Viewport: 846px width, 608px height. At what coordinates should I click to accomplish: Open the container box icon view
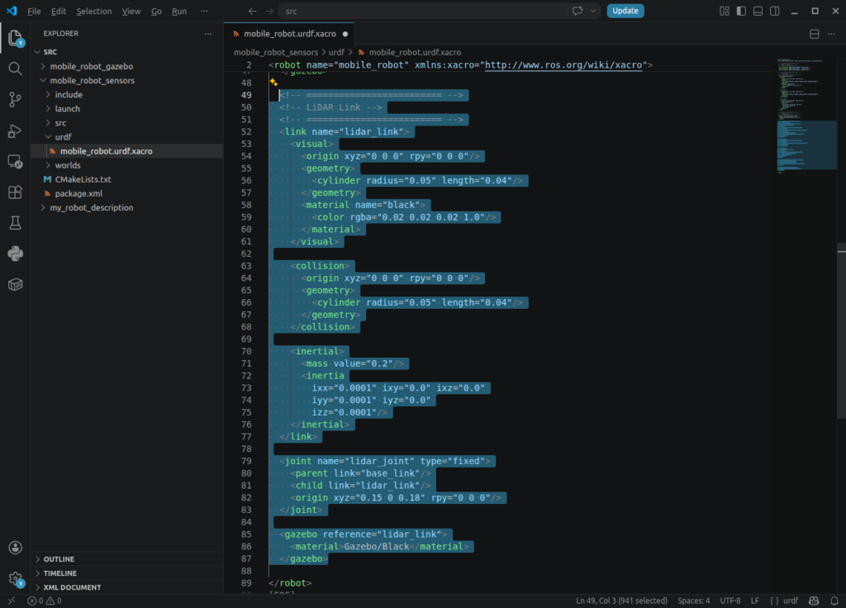(x=15, y=284)
